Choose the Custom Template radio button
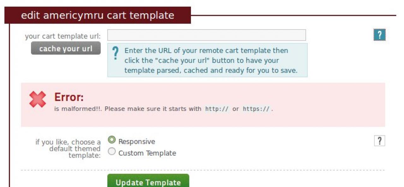Image resolution: width=404 pixels, height=187 pixels. 112,152
